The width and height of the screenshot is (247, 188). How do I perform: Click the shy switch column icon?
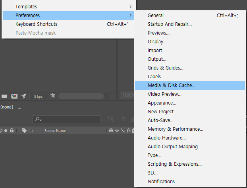[111, 130]
